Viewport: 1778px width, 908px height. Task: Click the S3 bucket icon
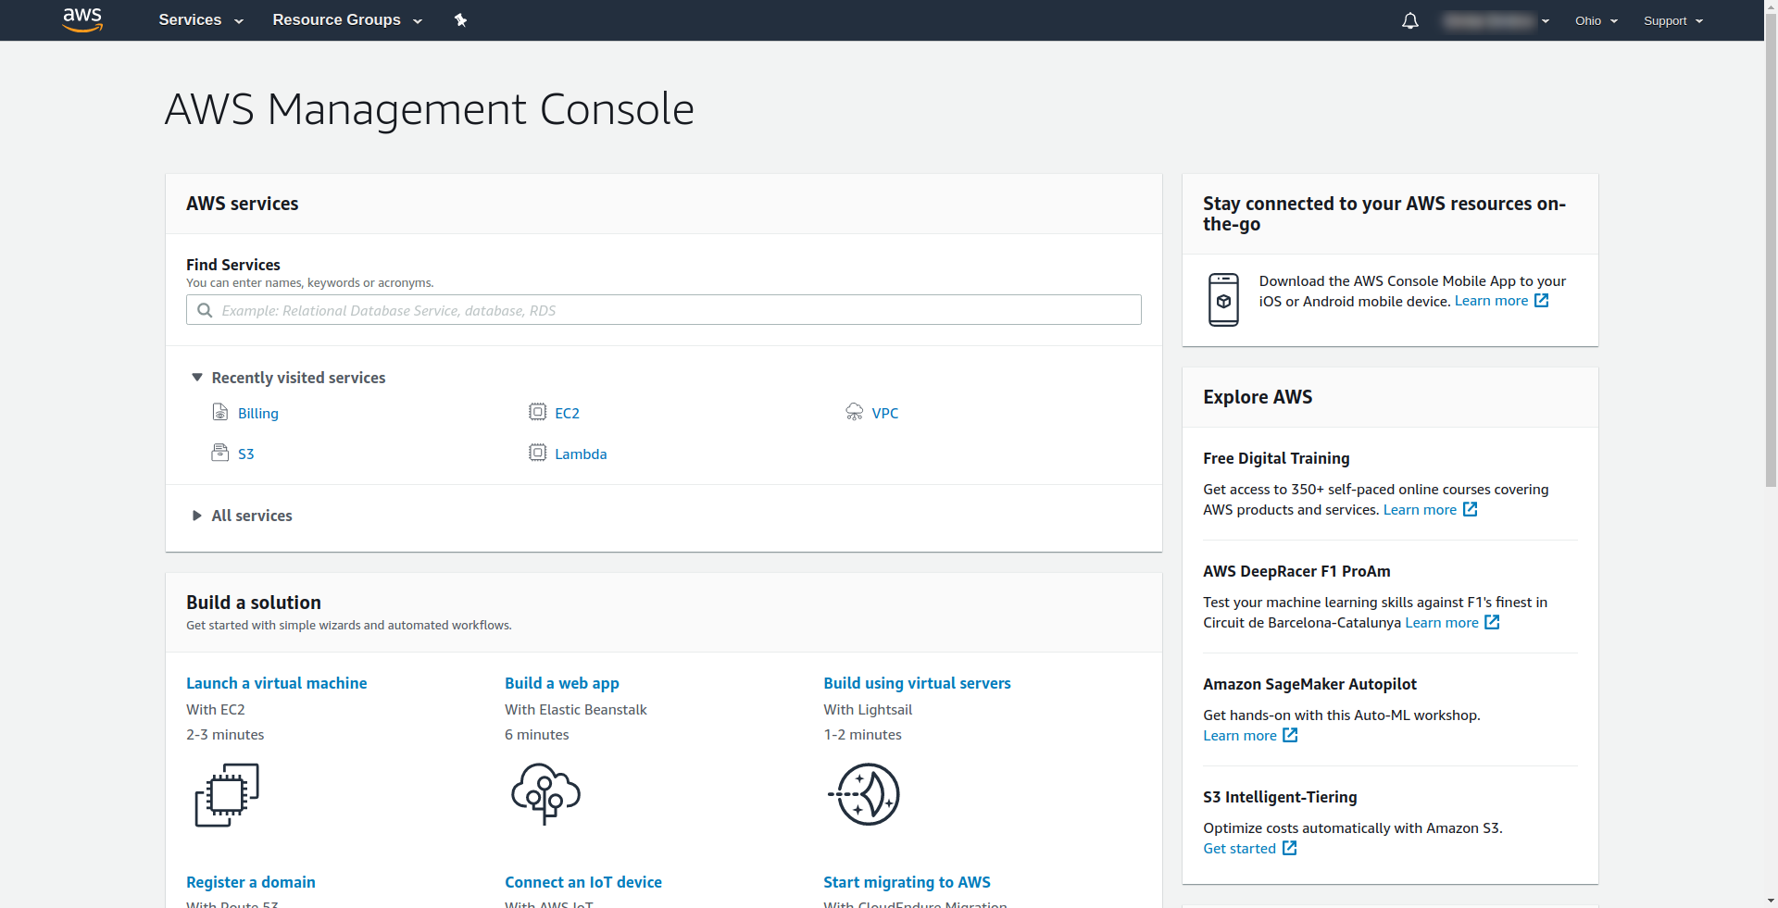(220, 453)
